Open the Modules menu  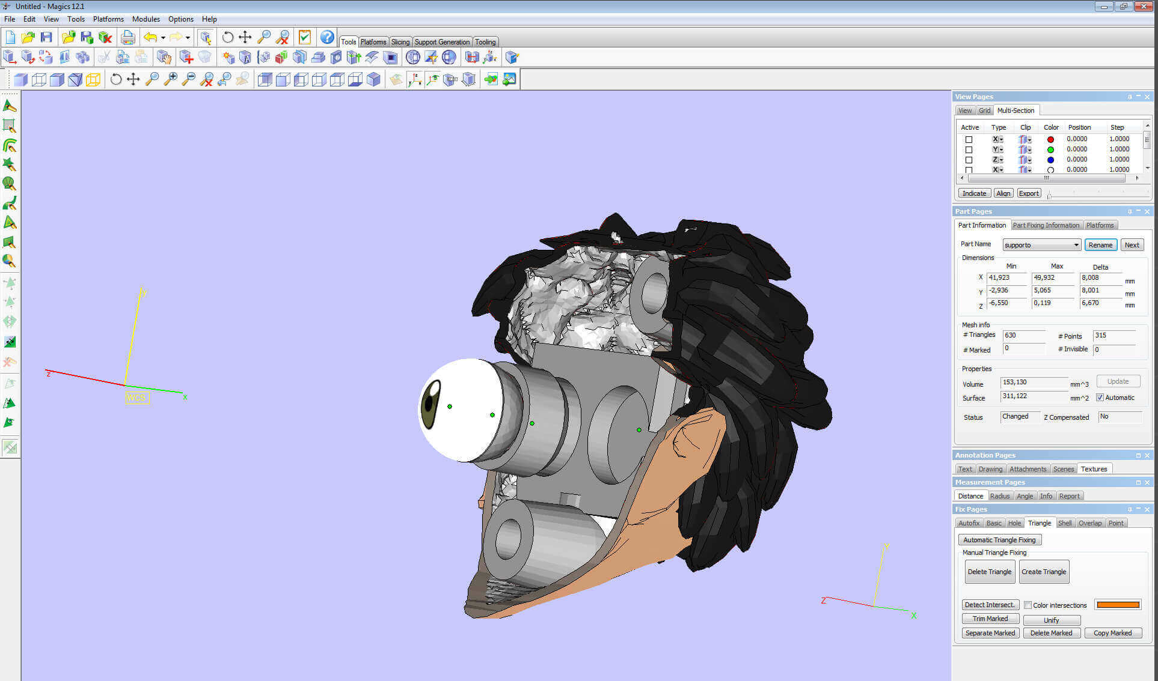(x=146, y=19)
